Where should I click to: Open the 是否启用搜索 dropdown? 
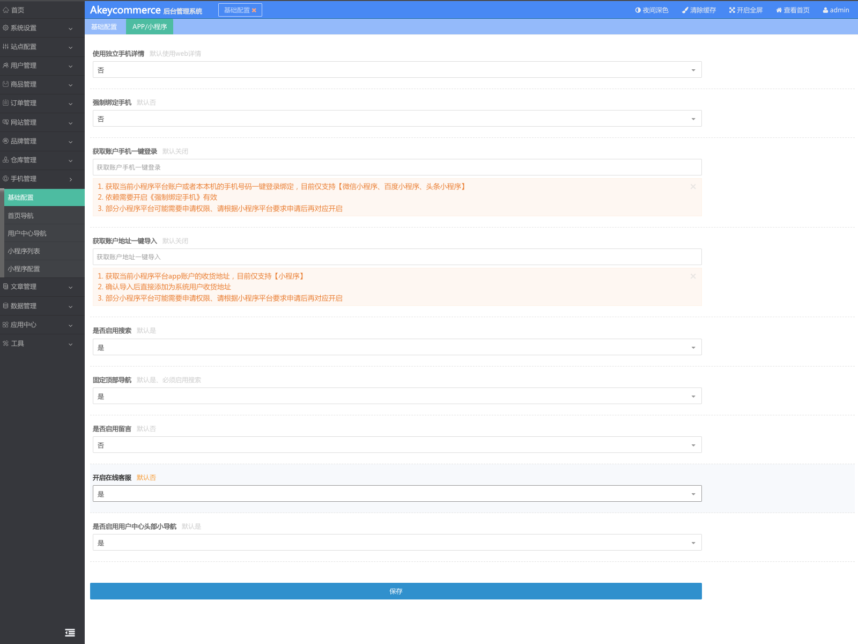397,347
